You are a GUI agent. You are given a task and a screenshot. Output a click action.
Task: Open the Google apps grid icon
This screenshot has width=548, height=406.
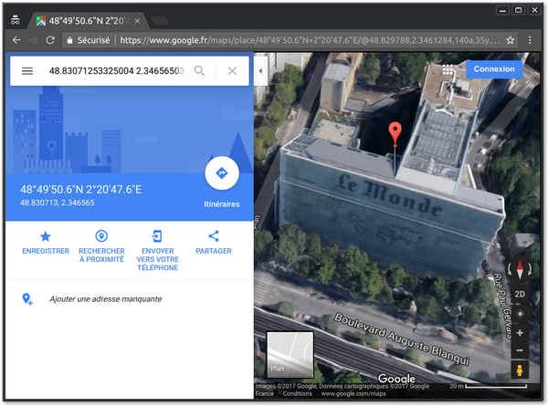[x=448, y=70]
